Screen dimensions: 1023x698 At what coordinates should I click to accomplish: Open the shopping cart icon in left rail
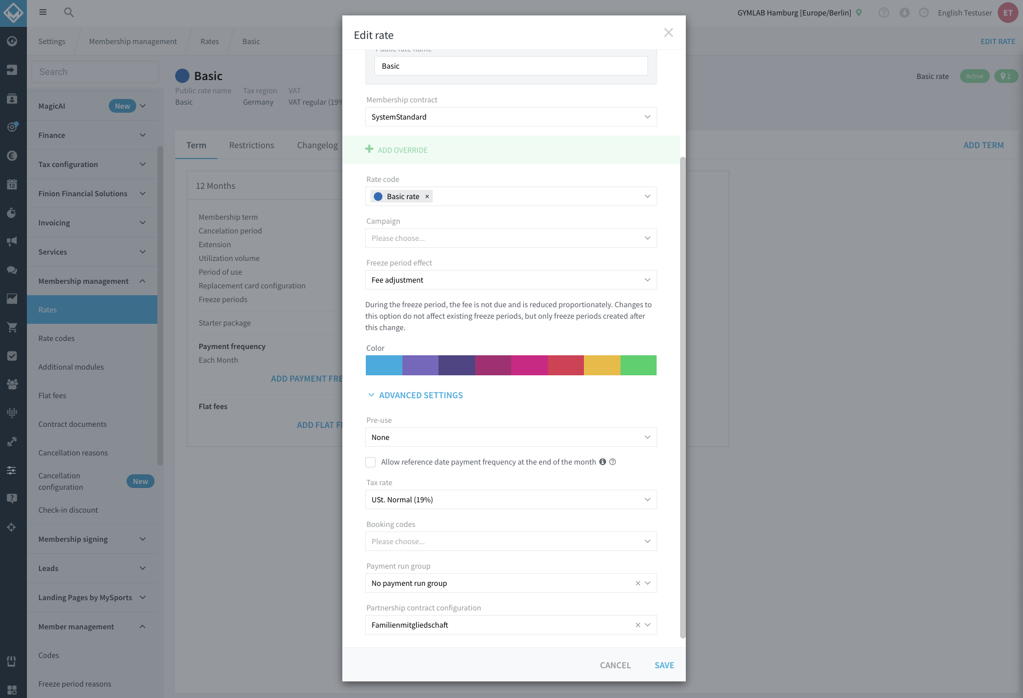coord(12,327)
